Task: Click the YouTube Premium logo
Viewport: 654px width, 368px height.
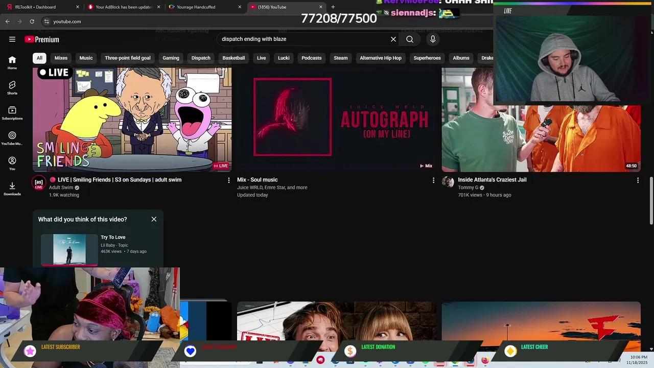Action: [x=42, y=39]
